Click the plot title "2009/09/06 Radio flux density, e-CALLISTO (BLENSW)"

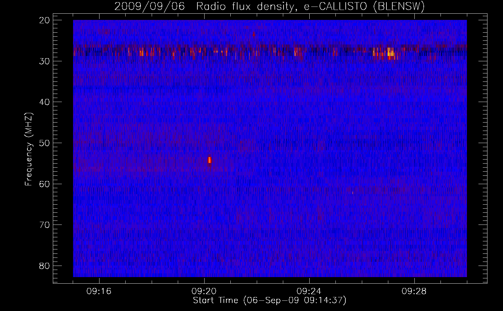pyautogui.click(x=270, y=6)
